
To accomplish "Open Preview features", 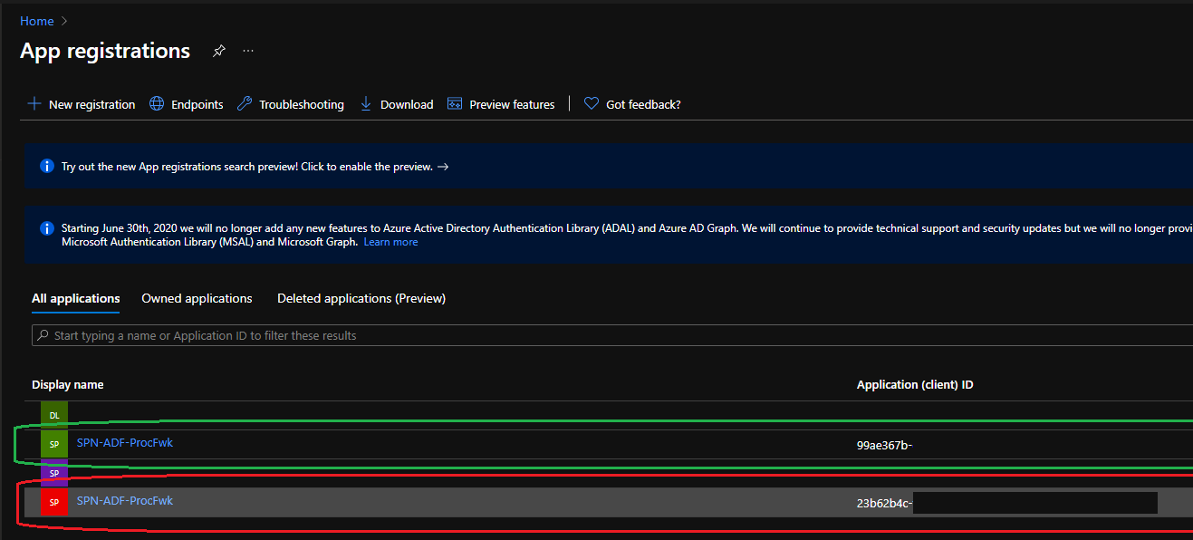I will [x=501, y=104].
